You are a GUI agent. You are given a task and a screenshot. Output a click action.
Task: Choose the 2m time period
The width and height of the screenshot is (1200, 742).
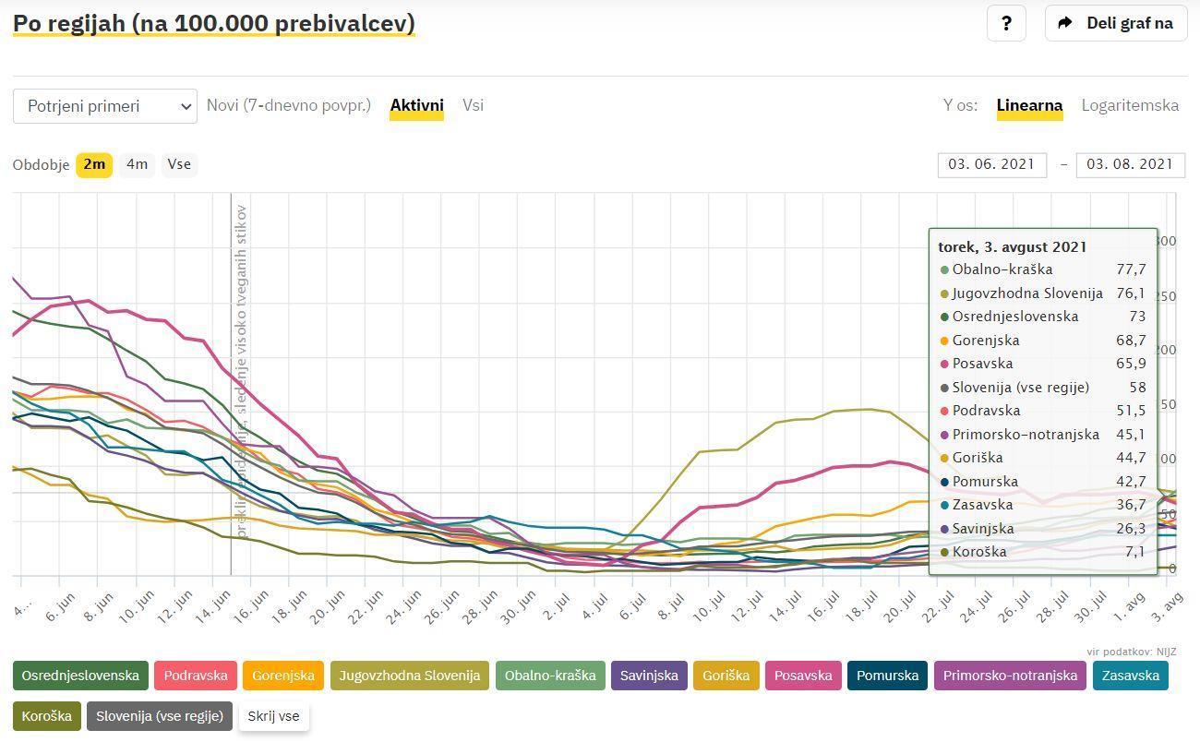(x=94, y=164)
